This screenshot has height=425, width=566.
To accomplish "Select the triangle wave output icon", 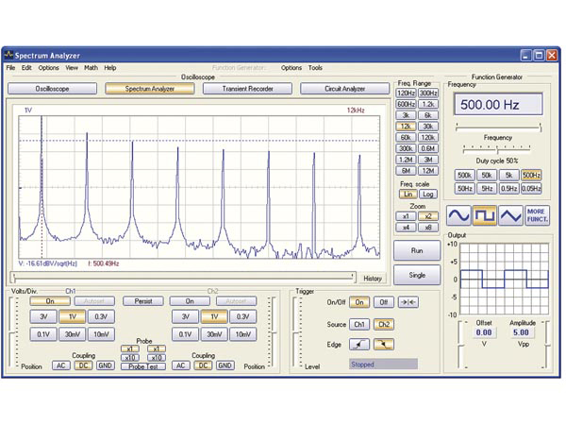I will (x=510, y=215).
